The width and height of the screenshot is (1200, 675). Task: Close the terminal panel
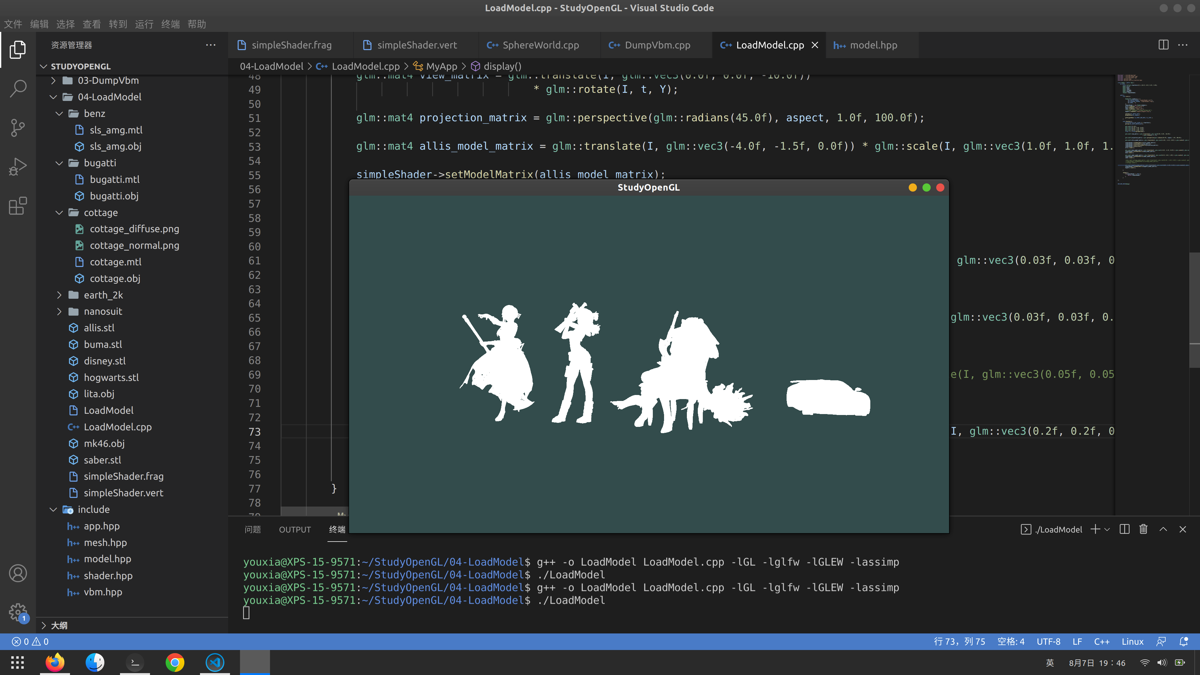[1183, 529]
